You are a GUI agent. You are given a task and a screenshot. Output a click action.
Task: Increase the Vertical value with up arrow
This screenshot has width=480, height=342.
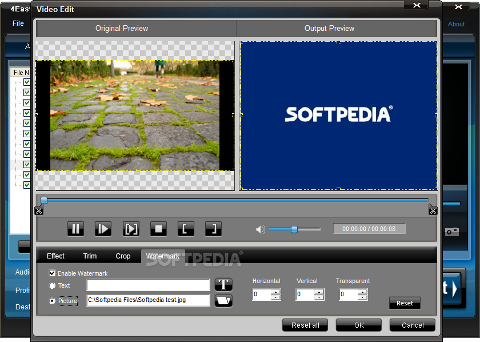click(319, 292)
